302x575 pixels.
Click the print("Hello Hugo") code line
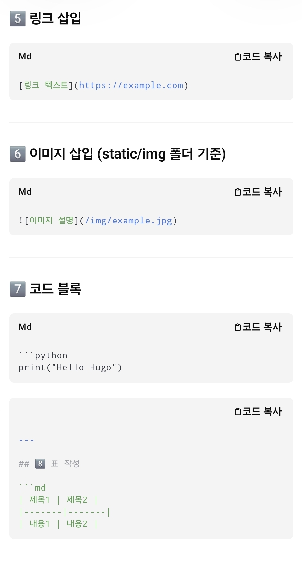tap(70, 368)
